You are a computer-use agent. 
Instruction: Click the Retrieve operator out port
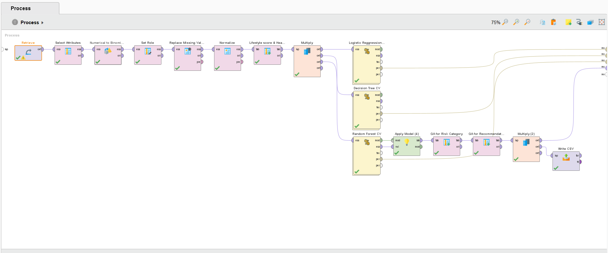click(42, 49)
